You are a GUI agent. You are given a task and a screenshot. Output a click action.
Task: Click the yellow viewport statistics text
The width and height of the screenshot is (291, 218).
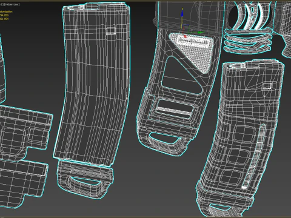pos(6,15)
